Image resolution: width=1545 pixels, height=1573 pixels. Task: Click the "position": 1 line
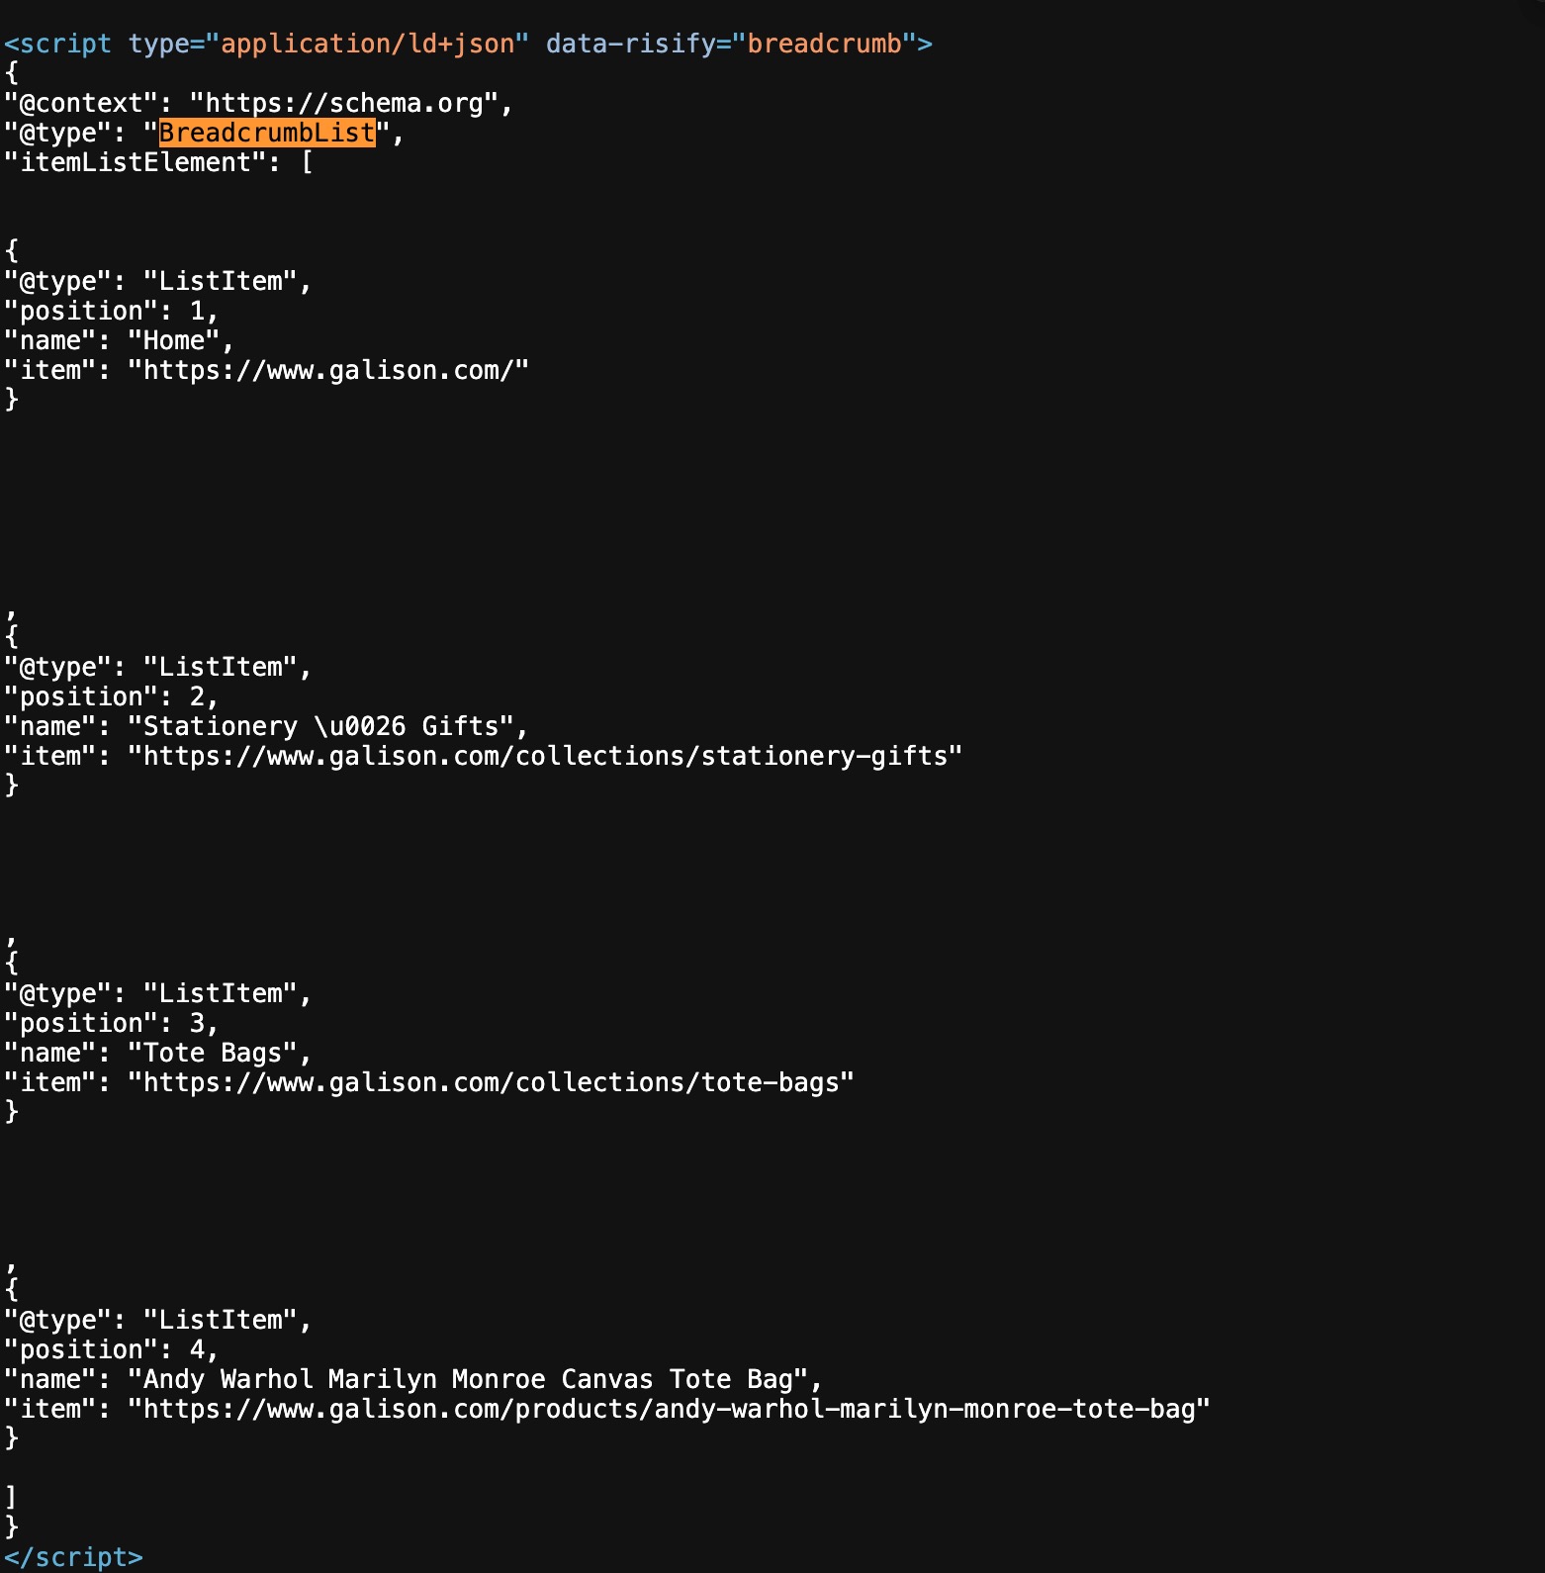(x=112, y=311)
